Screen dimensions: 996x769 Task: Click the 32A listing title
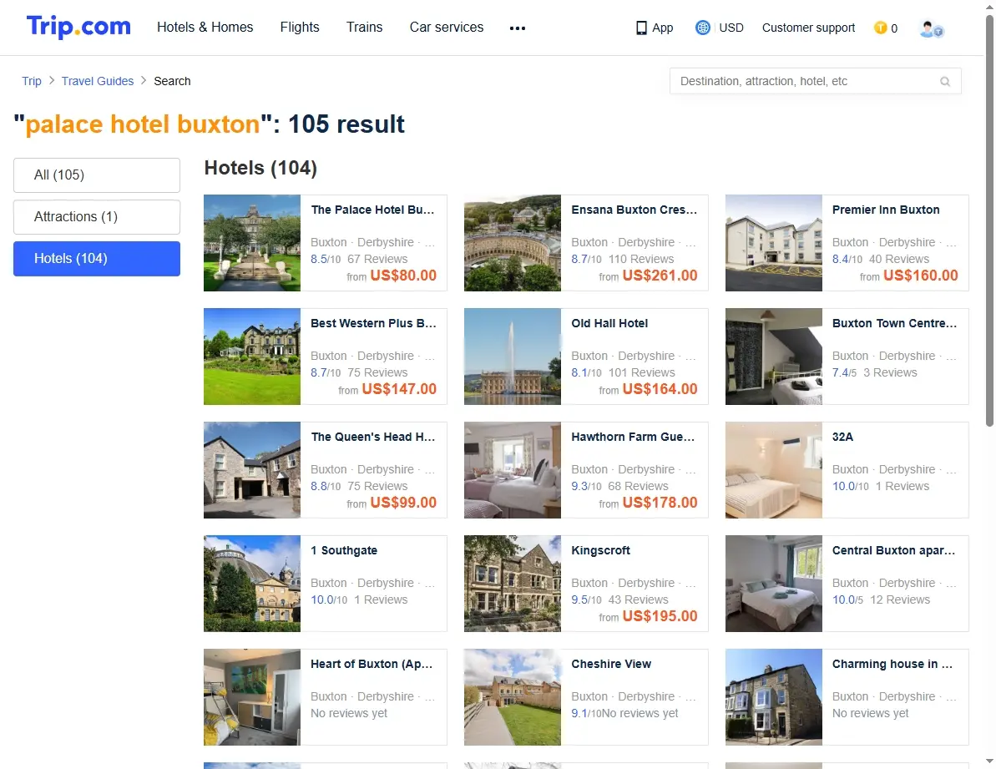click(x=843, y=437)
